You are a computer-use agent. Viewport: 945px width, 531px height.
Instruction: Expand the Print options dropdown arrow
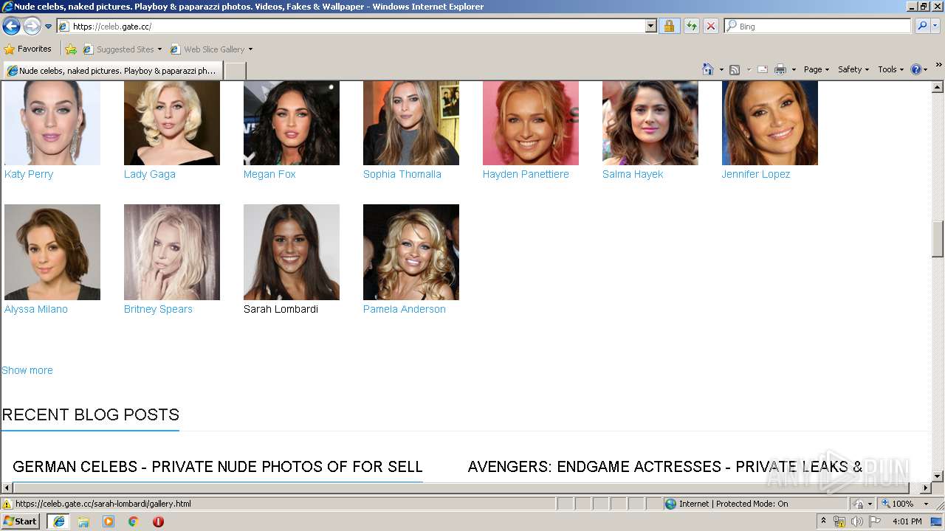[x=794, y=69]
